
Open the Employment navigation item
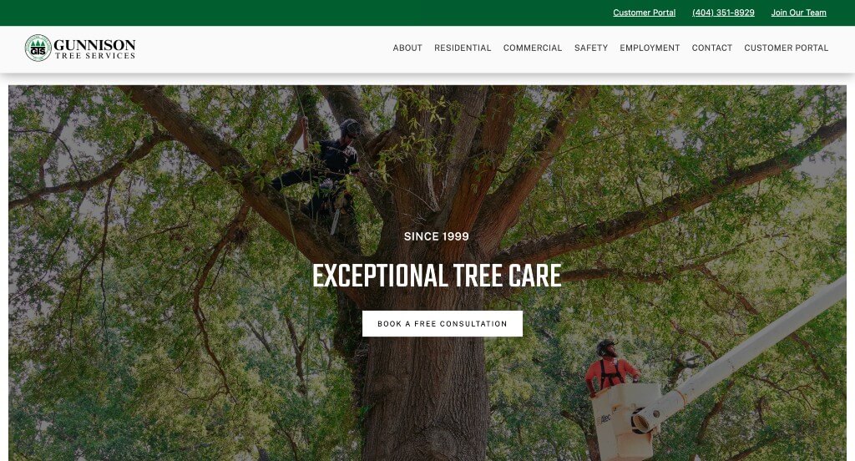click(650, 48)
